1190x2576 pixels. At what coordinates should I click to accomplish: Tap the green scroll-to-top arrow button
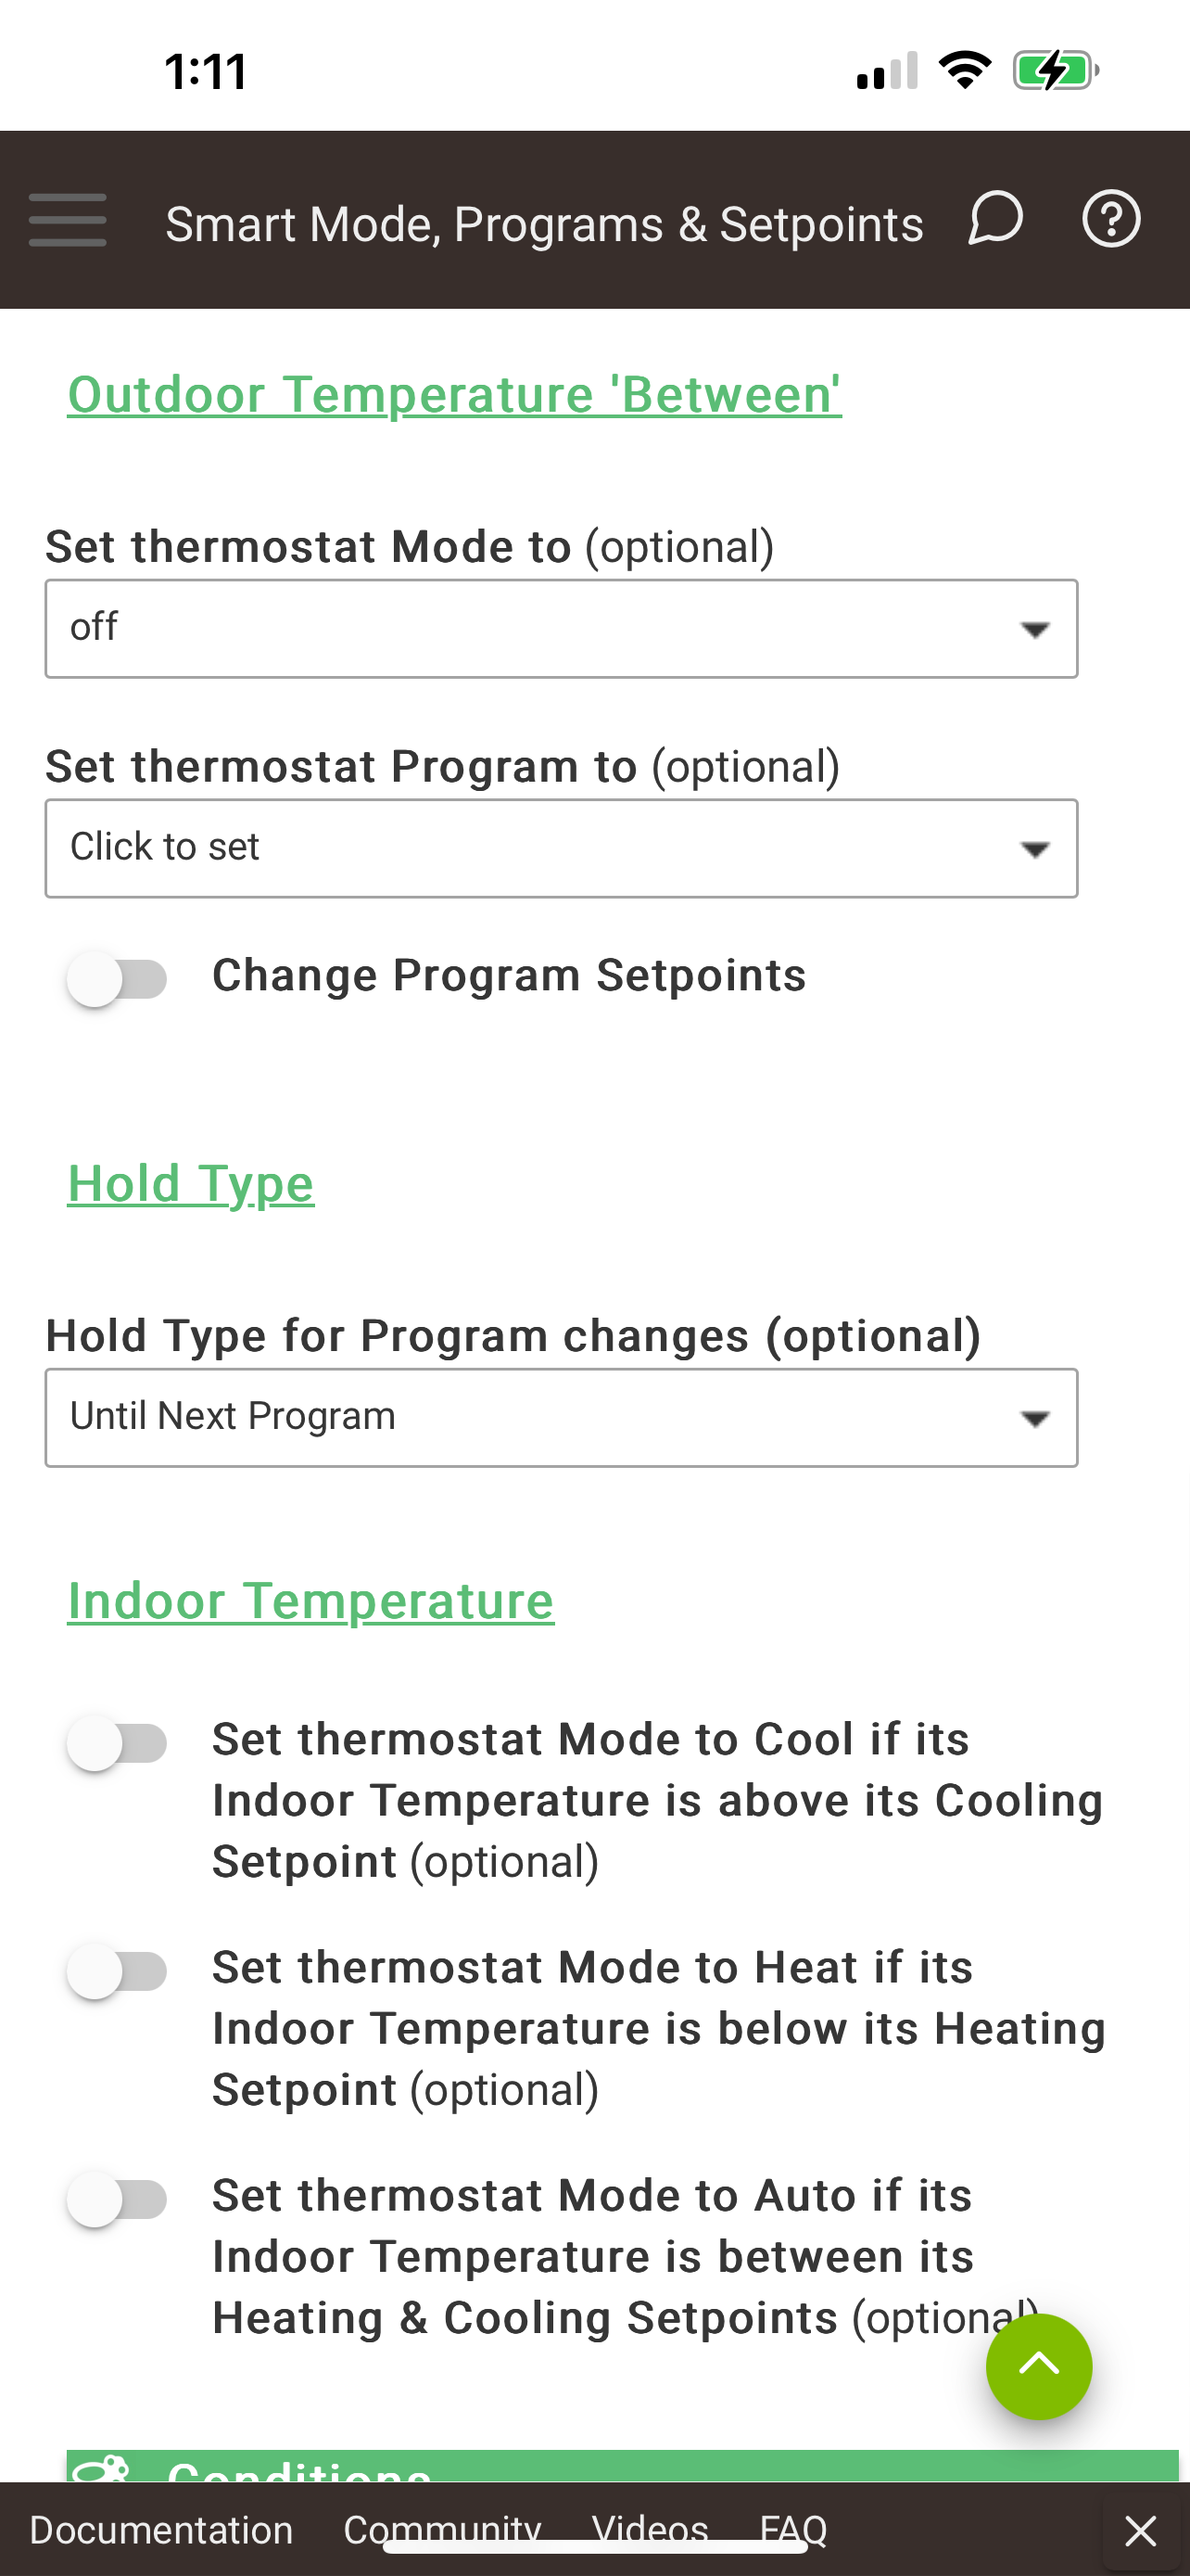[1038, 2366]
